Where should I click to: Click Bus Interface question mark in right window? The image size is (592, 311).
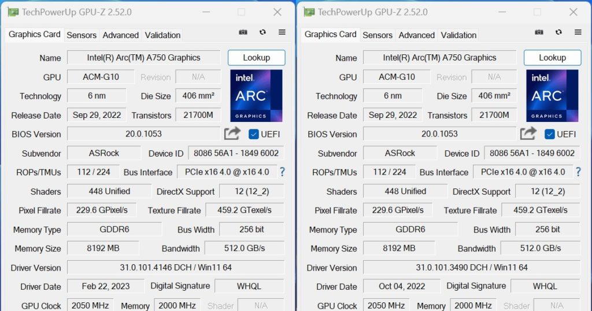(578, 172)
